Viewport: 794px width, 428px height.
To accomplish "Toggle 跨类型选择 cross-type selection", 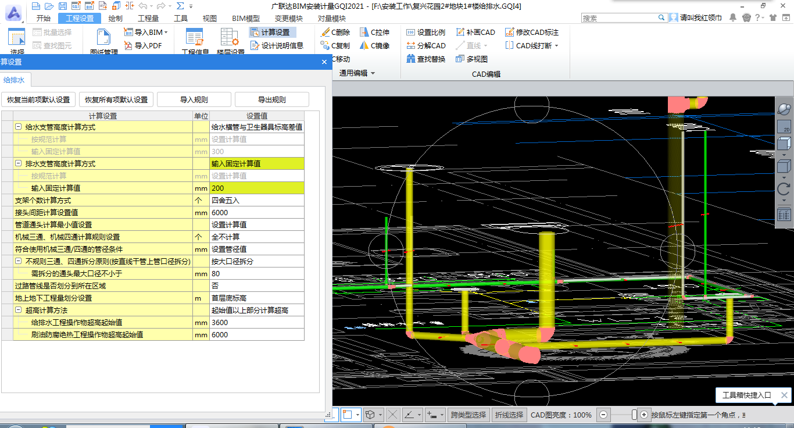I will pyautogui.click(x=468, y=415).
